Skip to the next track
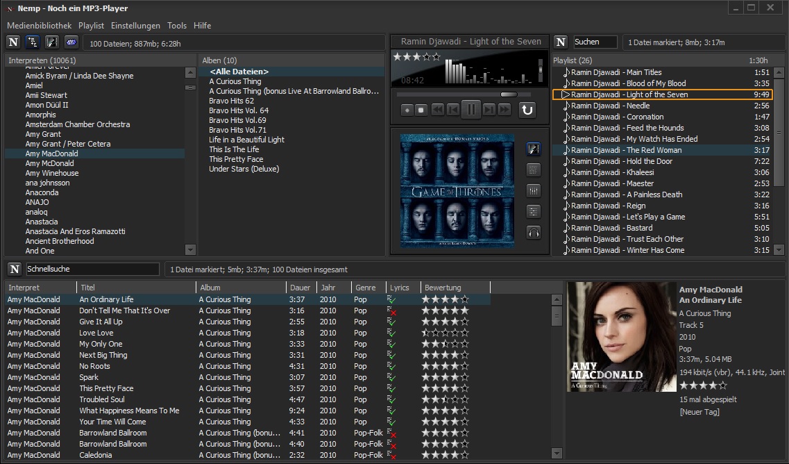Image resolution: width=789 pixels, height=464 pixels. coord(489,110)
